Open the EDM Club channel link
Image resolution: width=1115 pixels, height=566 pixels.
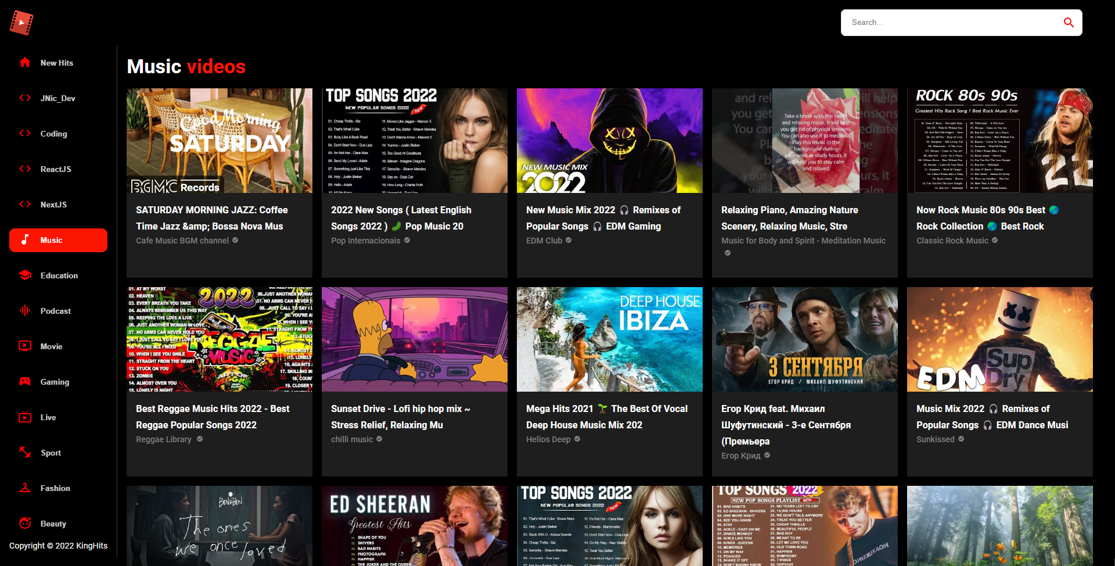point(544,240)
